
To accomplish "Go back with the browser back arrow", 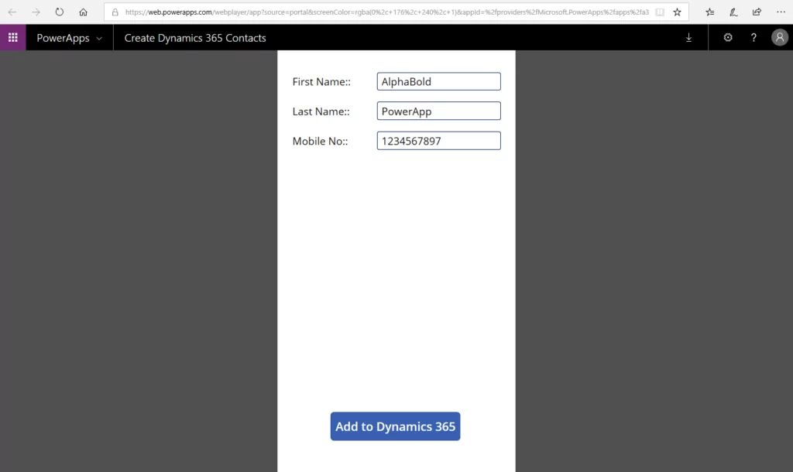I will [12, 12].
